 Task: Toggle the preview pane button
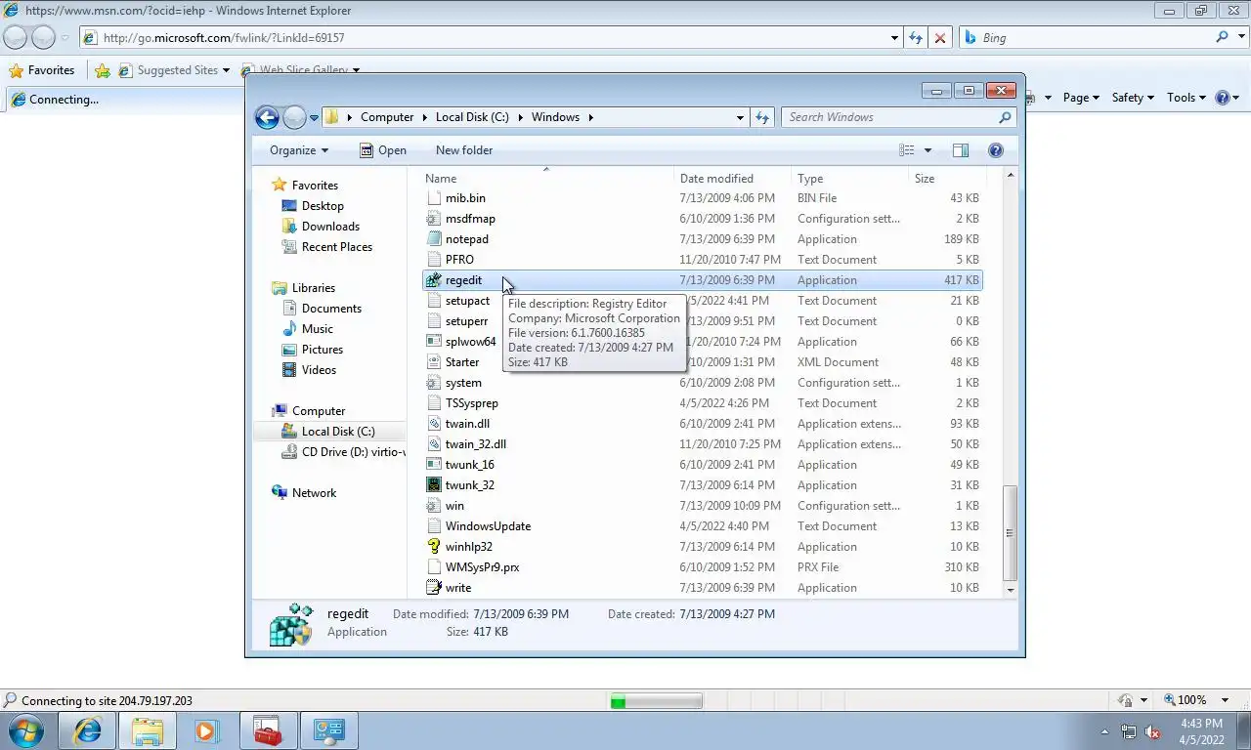[961, 150]
